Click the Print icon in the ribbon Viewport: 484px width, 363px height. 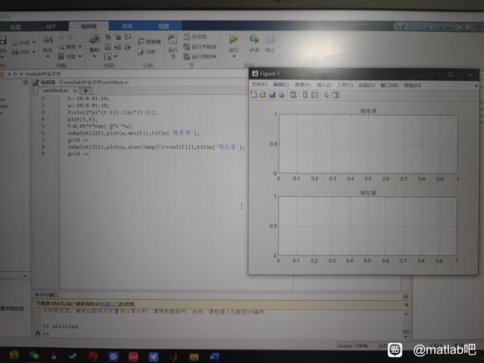[x=15, y=53]
